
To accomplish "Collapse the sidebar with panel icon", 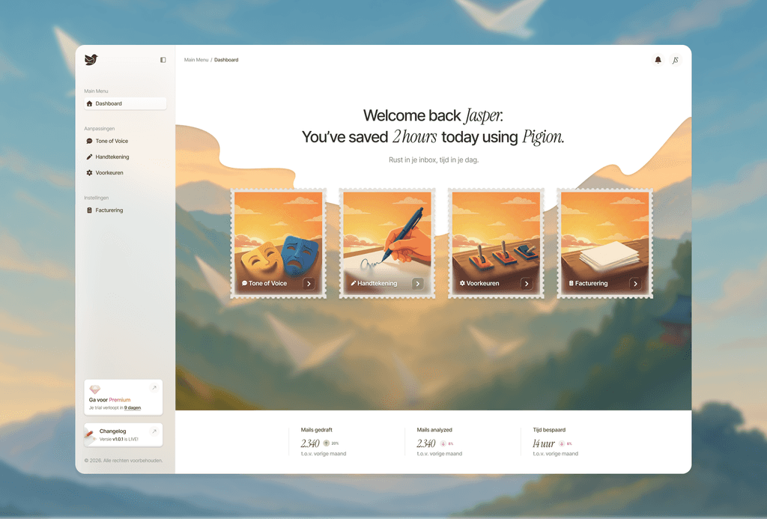I will [x=163, y=60].
